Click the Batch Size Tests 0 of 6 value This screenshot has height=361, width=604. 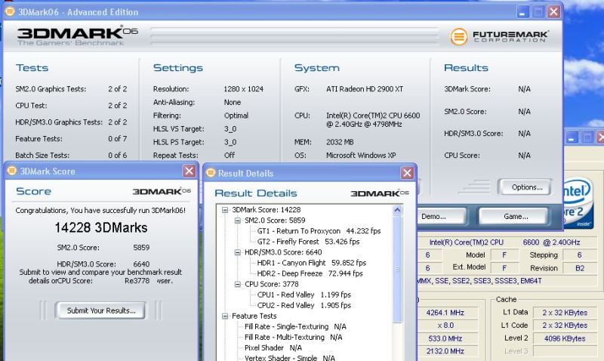[118, 156]
